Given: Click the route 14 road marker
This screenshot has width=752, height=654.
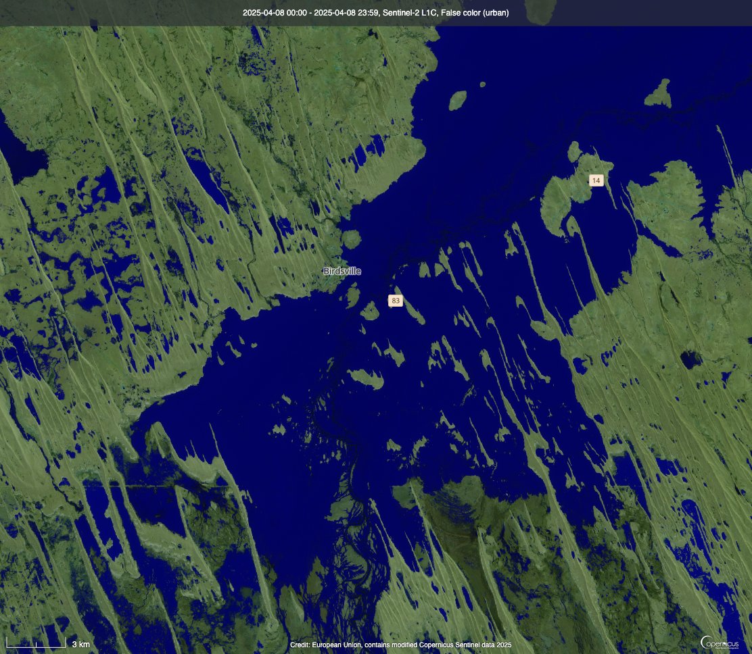Looking at the screenshot, I should (596, 180).
